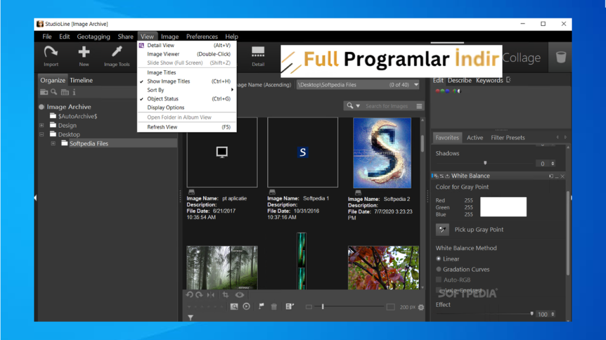Click the info 'i' icon under Organize

click(x=74, y=92)
